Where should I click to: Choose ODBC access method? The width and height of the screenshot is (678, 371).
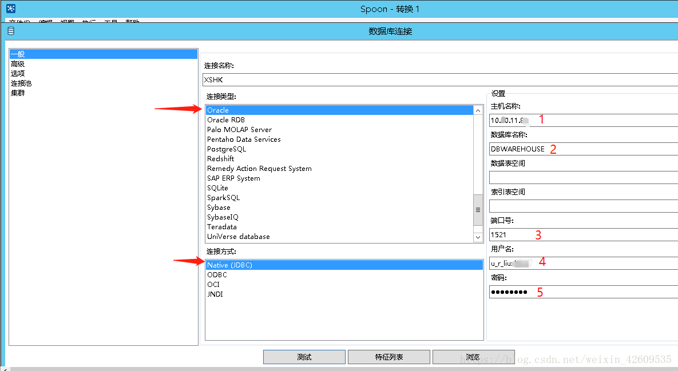coord(217,275)
